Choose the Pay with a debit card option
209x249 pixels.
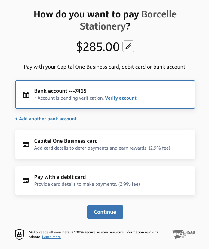(x=105, y=180)
